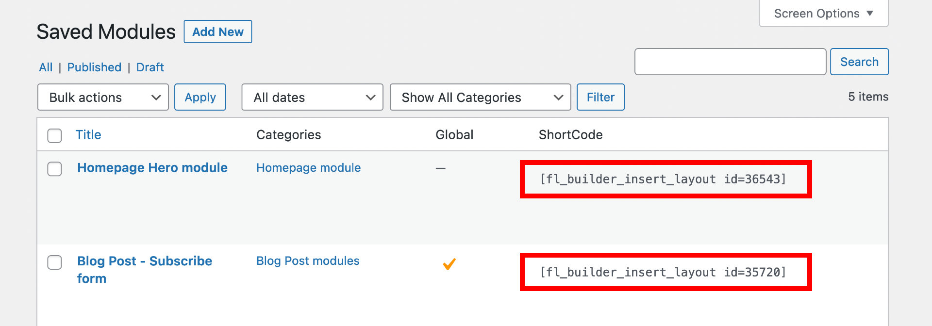Click the Apply button
932x326 pixels.
[200, 97]
